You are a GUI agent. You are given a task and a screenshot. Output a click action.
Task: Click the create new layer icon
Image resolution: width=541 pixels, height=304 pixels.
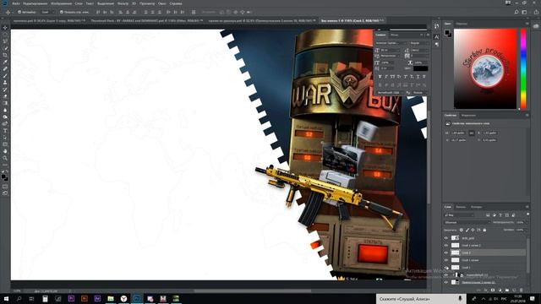(x=514, y=290)
